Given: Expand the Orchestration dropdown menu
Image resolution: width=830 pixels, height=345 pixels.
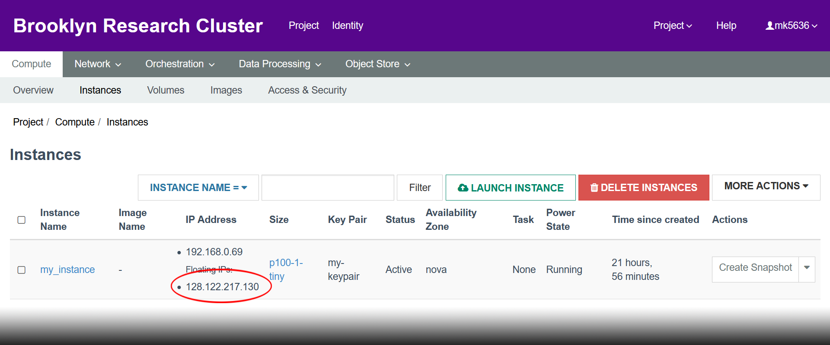Looking at the screenshot, I should coord(180,64).
